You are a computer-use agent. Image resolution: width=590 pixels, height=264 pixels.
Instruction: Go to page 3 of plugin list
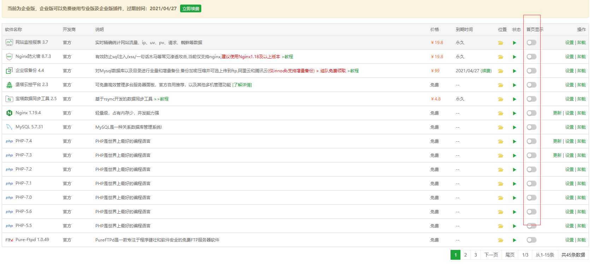(x=475, y=255)
